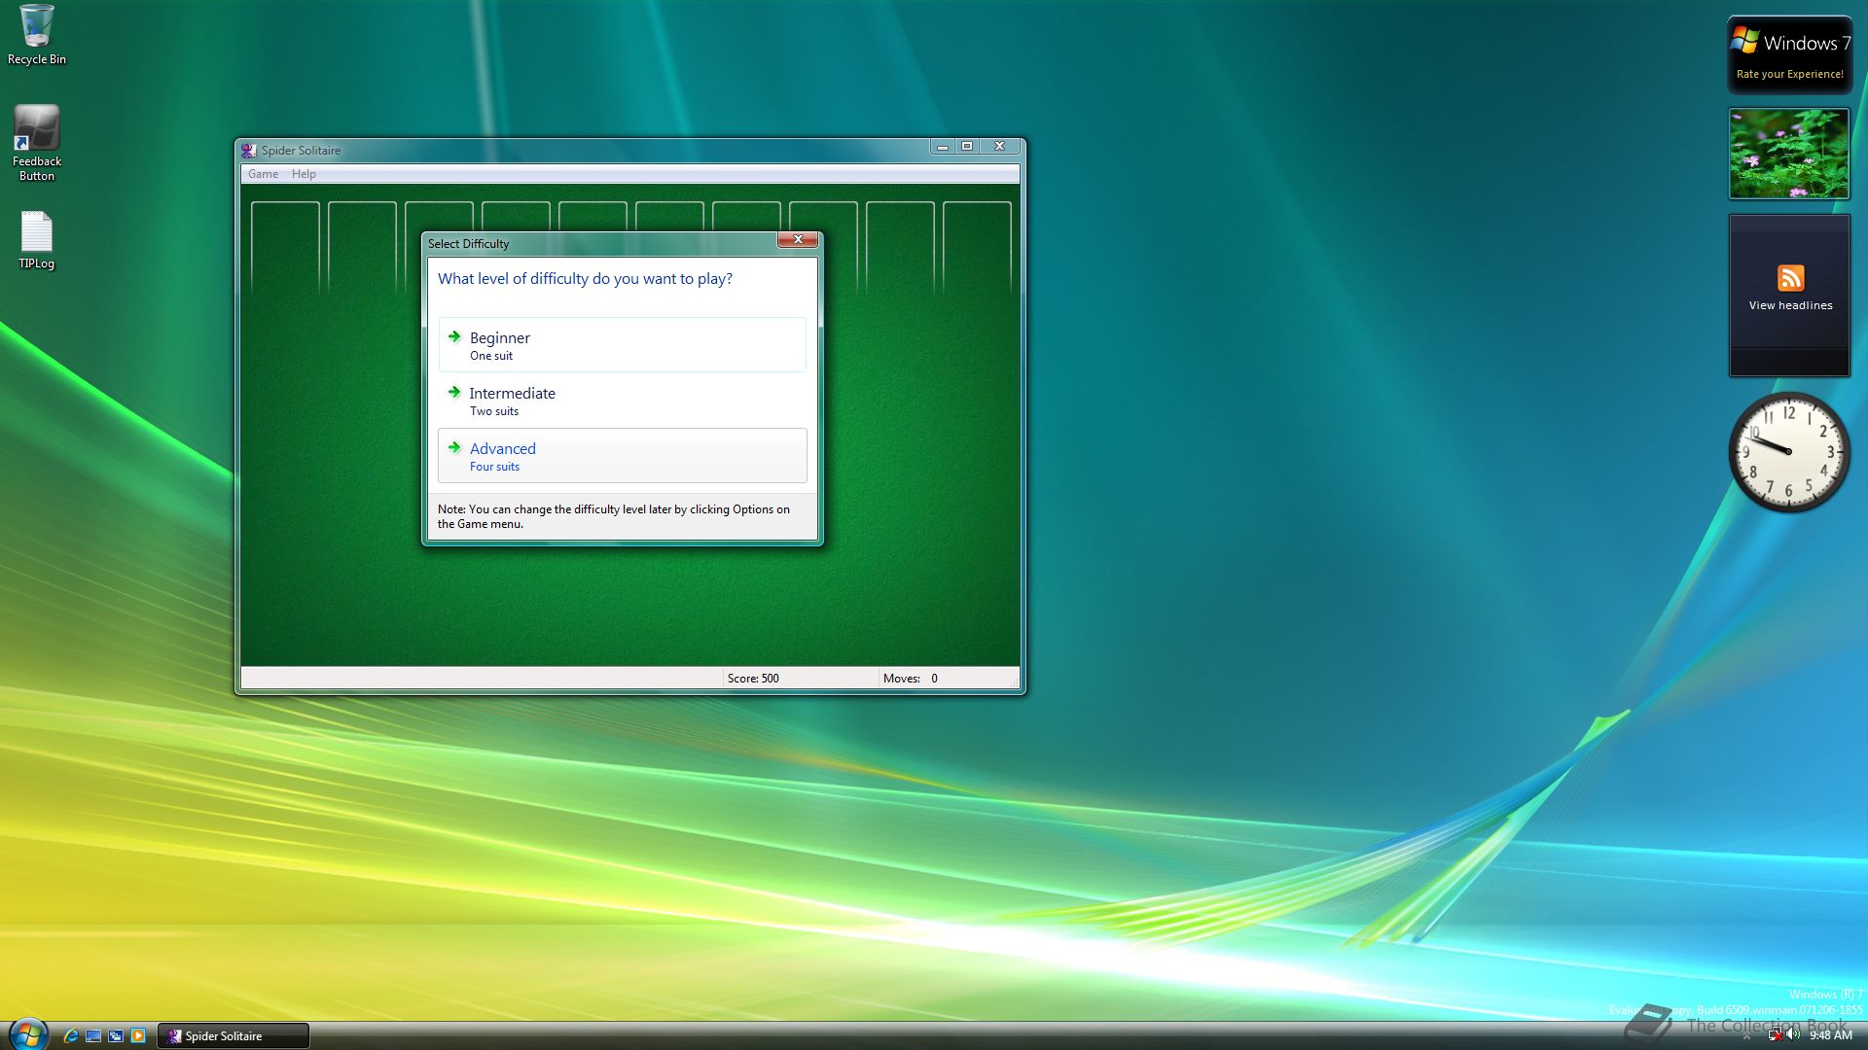Viewport: 1868px width, 1050px height.
Task: Click the network disconnected tray icon
Action: tap(1776, 1034)
